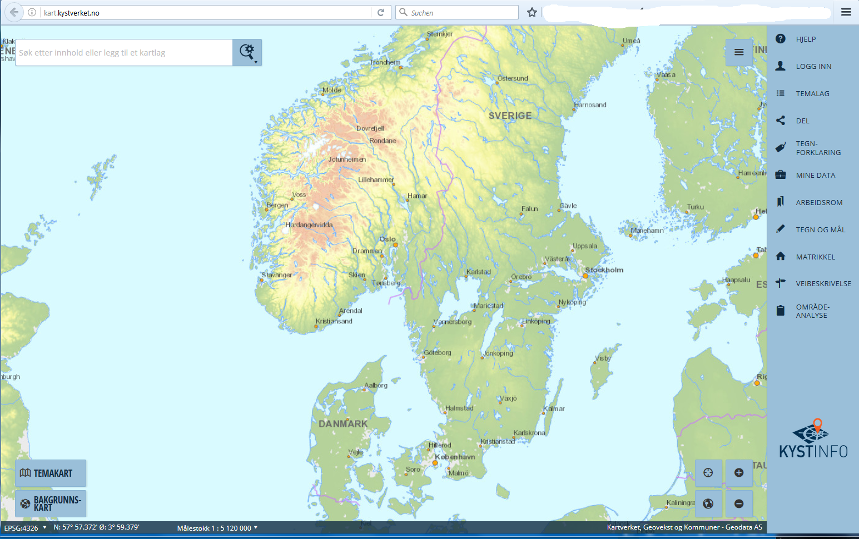This screenshot has width=859, height=539.
Task: Share the map with Del
Action: pos(802,121)
